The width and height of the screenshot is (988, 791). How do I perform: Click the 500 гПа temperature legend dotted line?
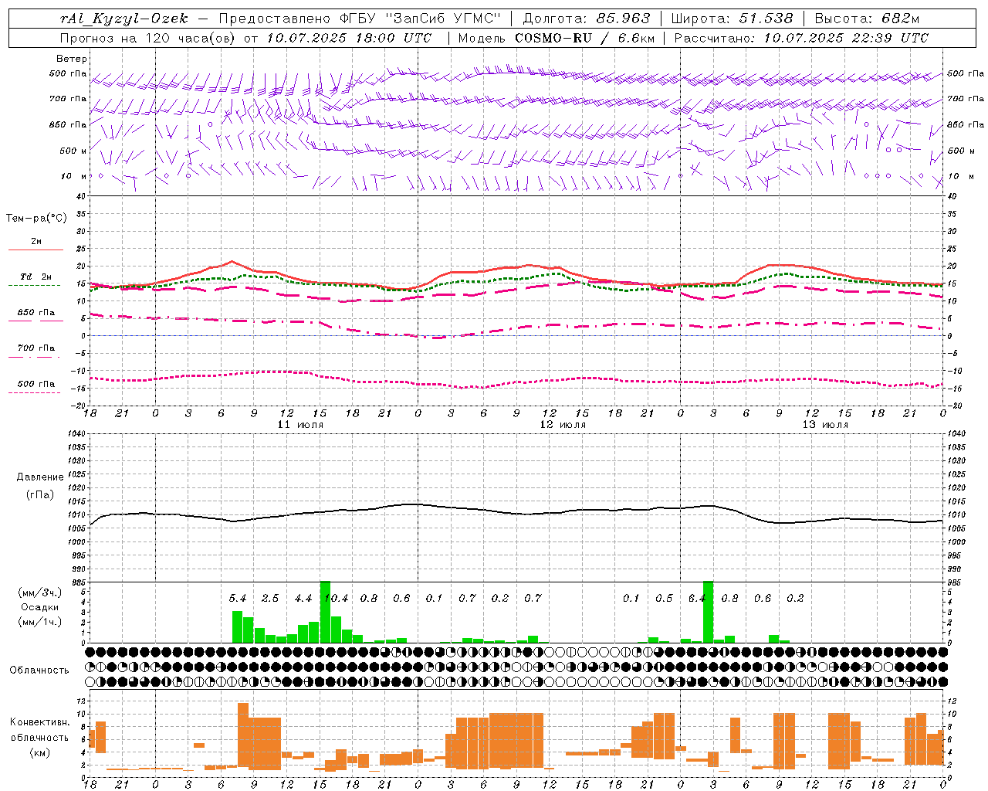click(x=34, y=392)
